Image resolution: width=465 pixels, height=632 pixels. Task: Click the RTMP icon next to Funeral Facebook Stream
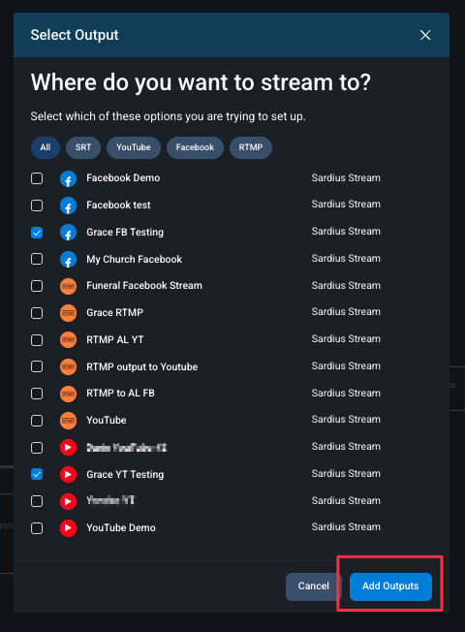(x=68, y=286)
